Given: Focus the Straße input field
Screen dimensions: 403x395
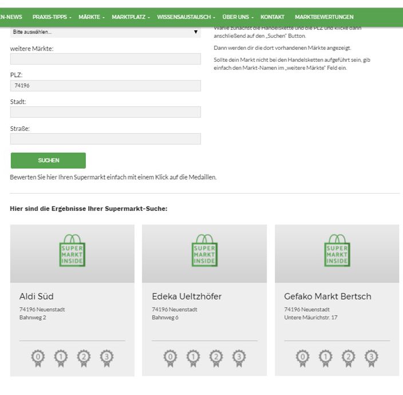Looking at the screenshot, I should click(105, 139).
